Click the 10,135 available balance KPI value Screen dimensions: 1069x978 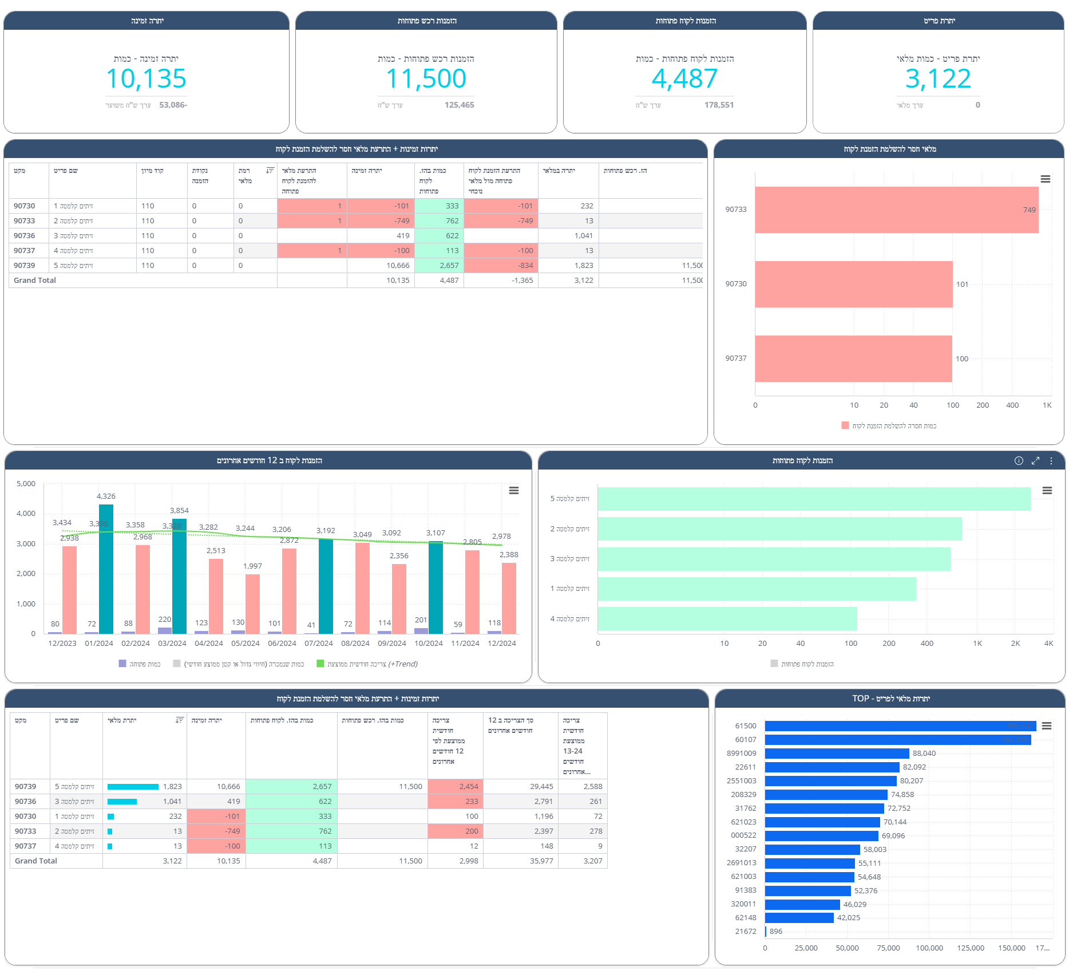click(147, 79)
